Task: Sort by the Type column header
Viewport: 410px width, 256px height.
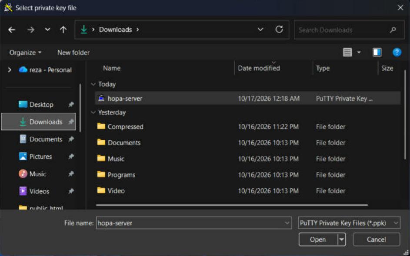Action: 323,69
